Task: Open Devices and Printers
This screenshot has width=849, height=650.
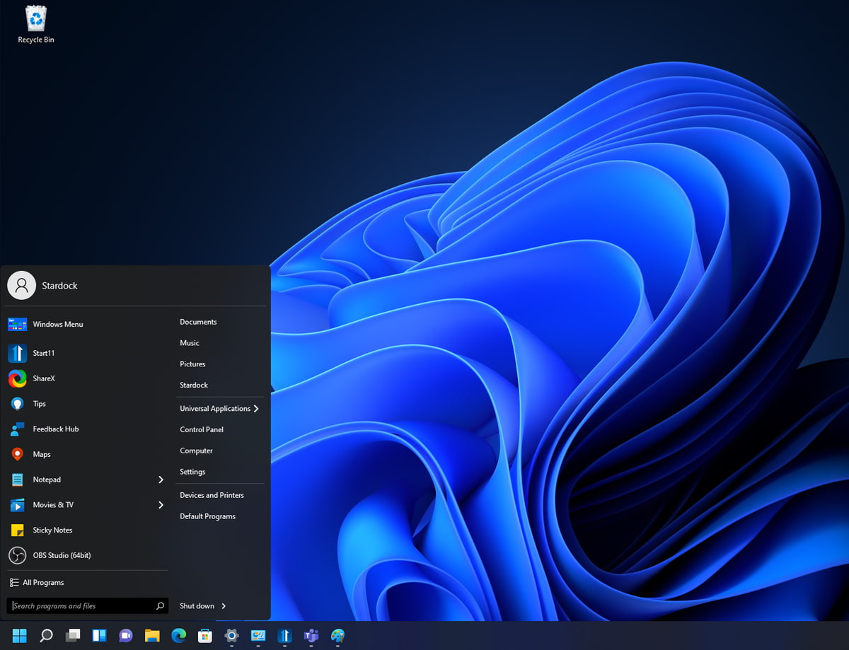Action: coord(212,495)
